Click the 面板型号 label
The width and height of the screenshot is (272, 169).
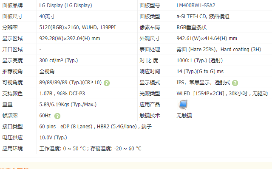pos(150,6)
